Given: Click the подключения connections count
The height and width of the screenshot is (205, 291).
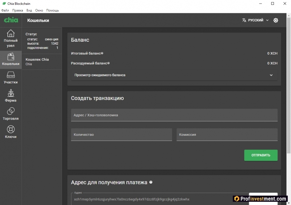Looking at the screenshot, I should (57, 48).
